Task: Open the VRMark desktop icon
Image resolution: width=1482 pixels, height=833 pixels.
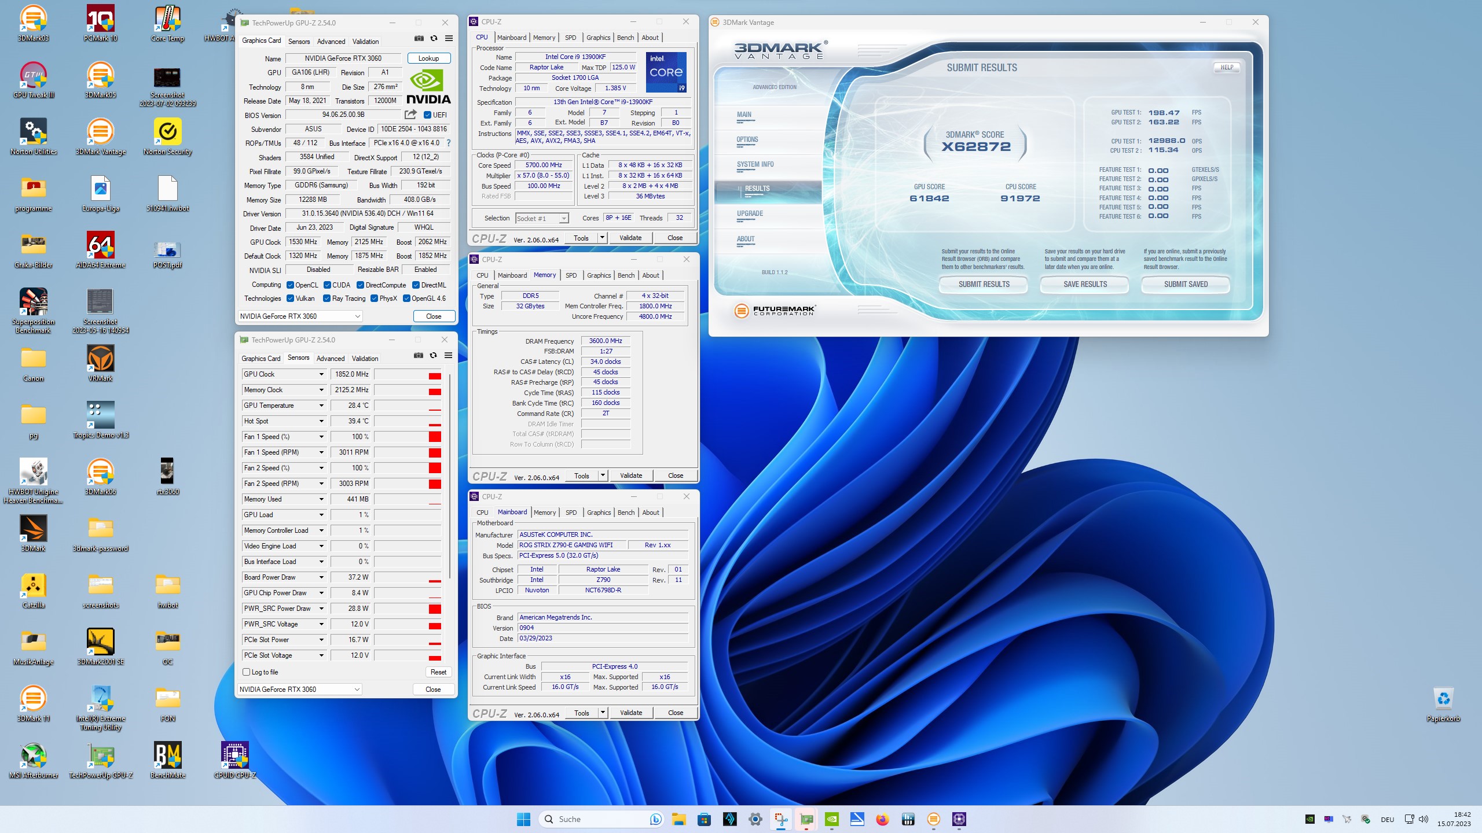Action: click(100, 363)
